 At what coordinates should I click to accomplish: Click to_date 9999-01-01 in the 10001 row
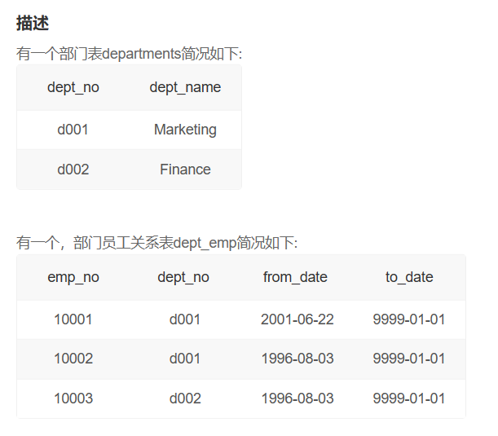click(x=409, y=319)
